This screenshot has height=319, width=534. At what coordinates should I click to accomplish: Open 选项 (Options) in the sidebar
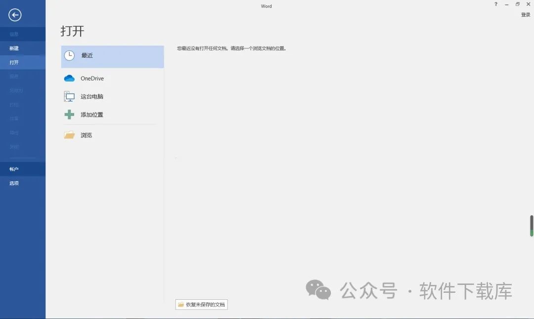tap(22, 183)
